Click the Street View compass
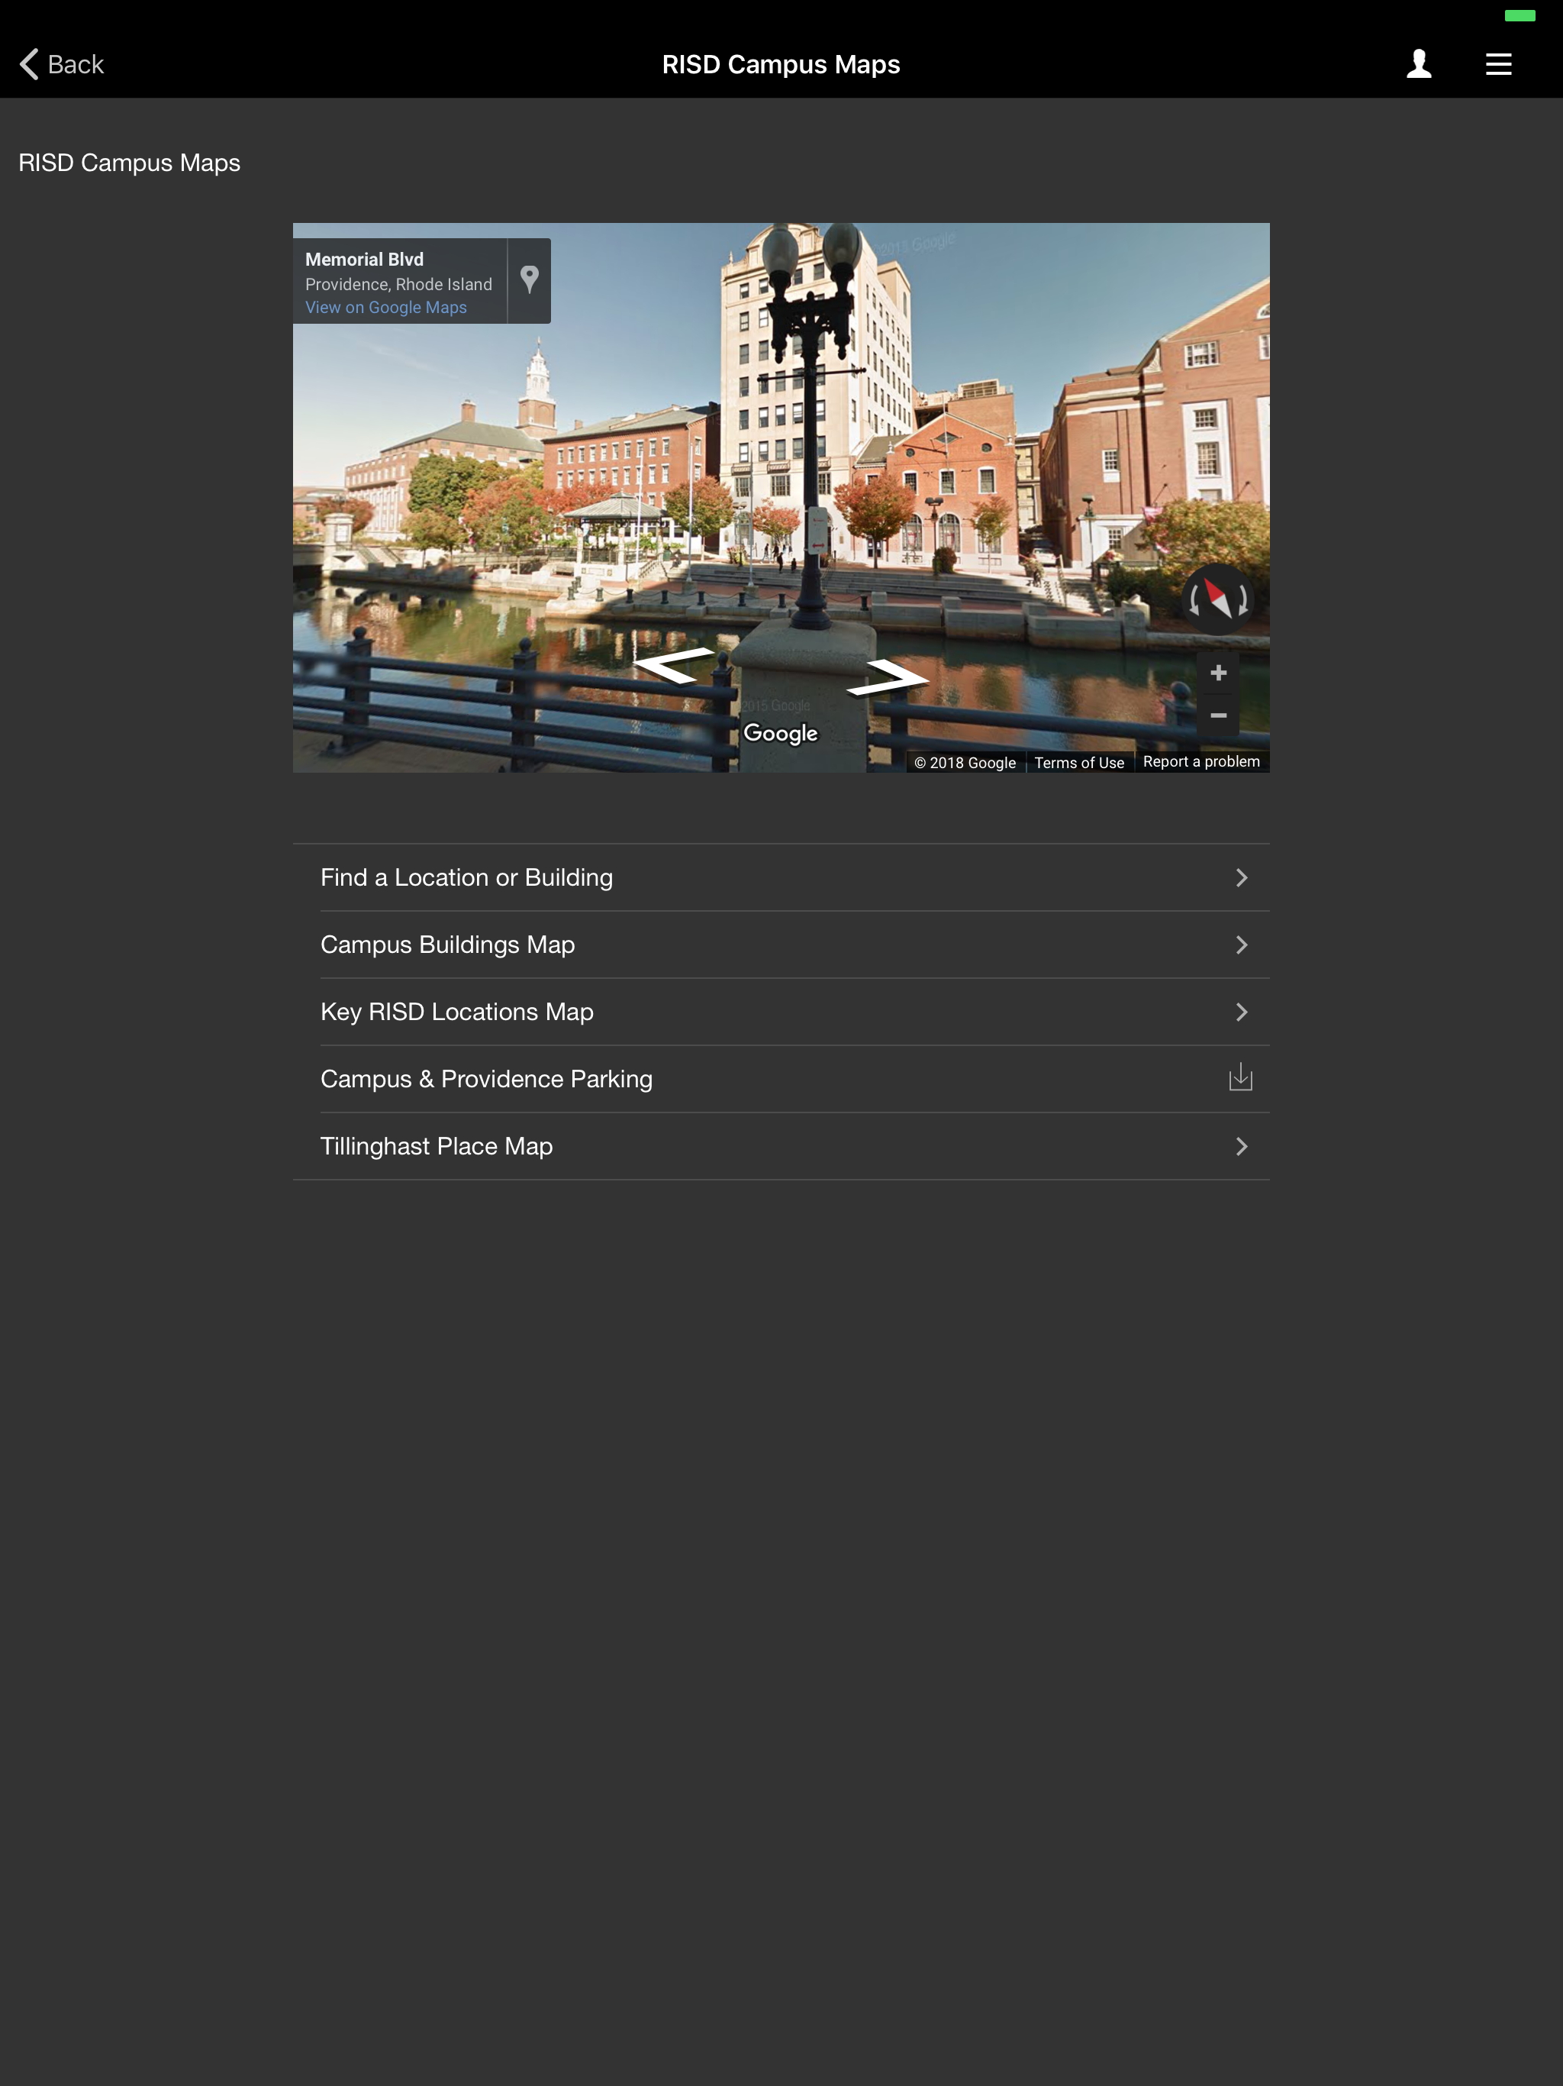1563x2086 pixels. coord(1217,599)
